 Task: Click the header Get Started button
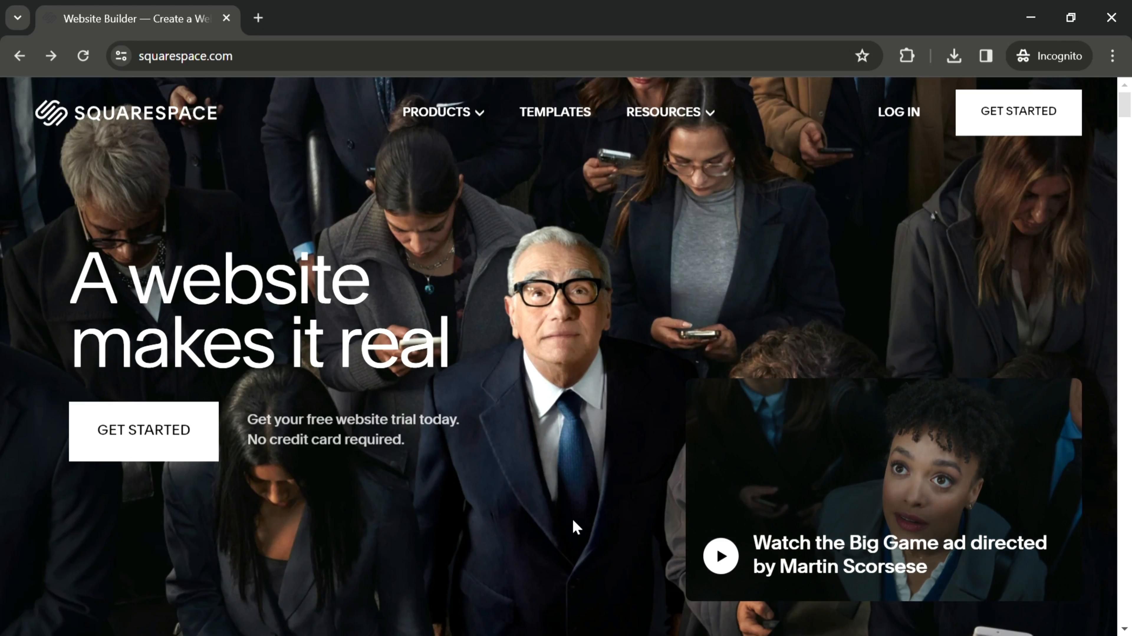coord(1018,112)
